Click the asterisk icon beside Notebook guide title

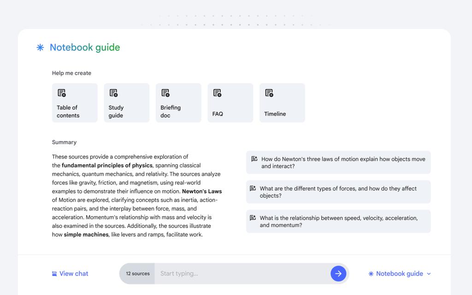(41, 47)
